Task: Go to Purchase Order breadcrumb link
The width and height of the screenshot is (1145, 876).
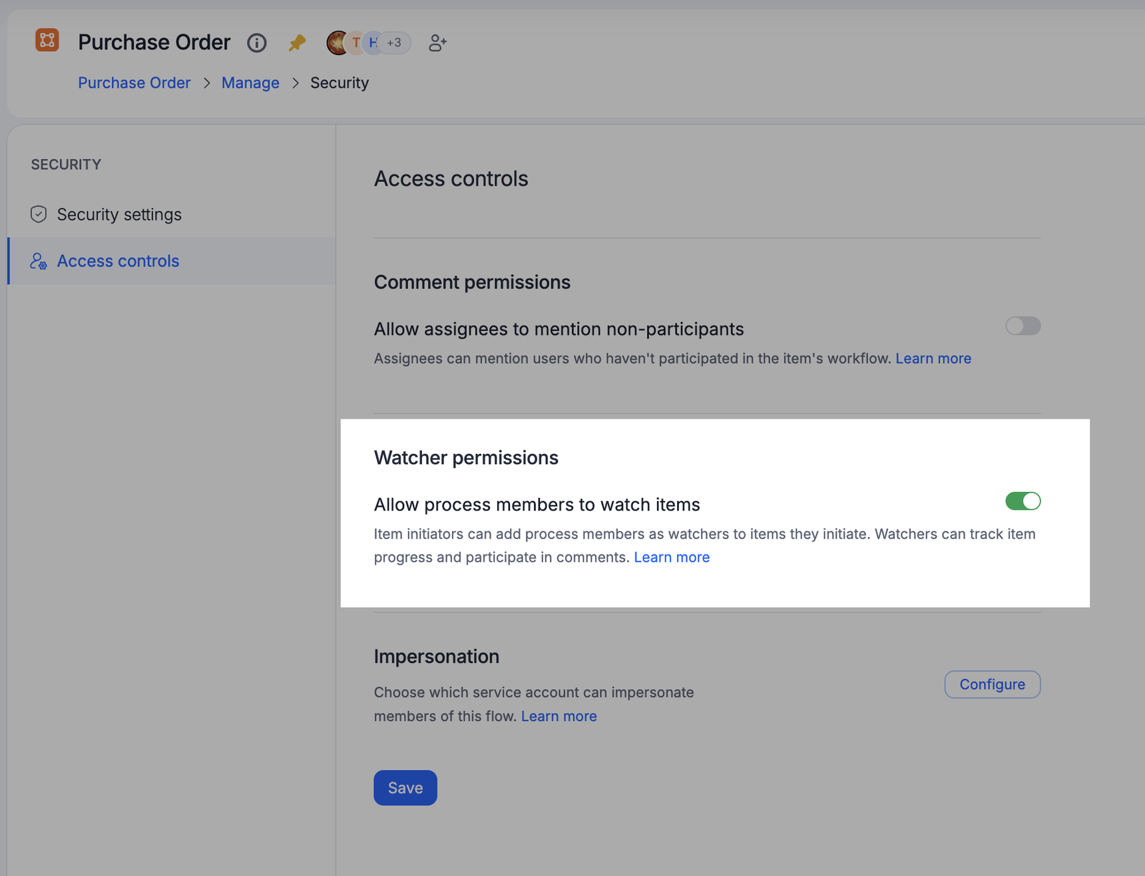Action: point(134,83)
